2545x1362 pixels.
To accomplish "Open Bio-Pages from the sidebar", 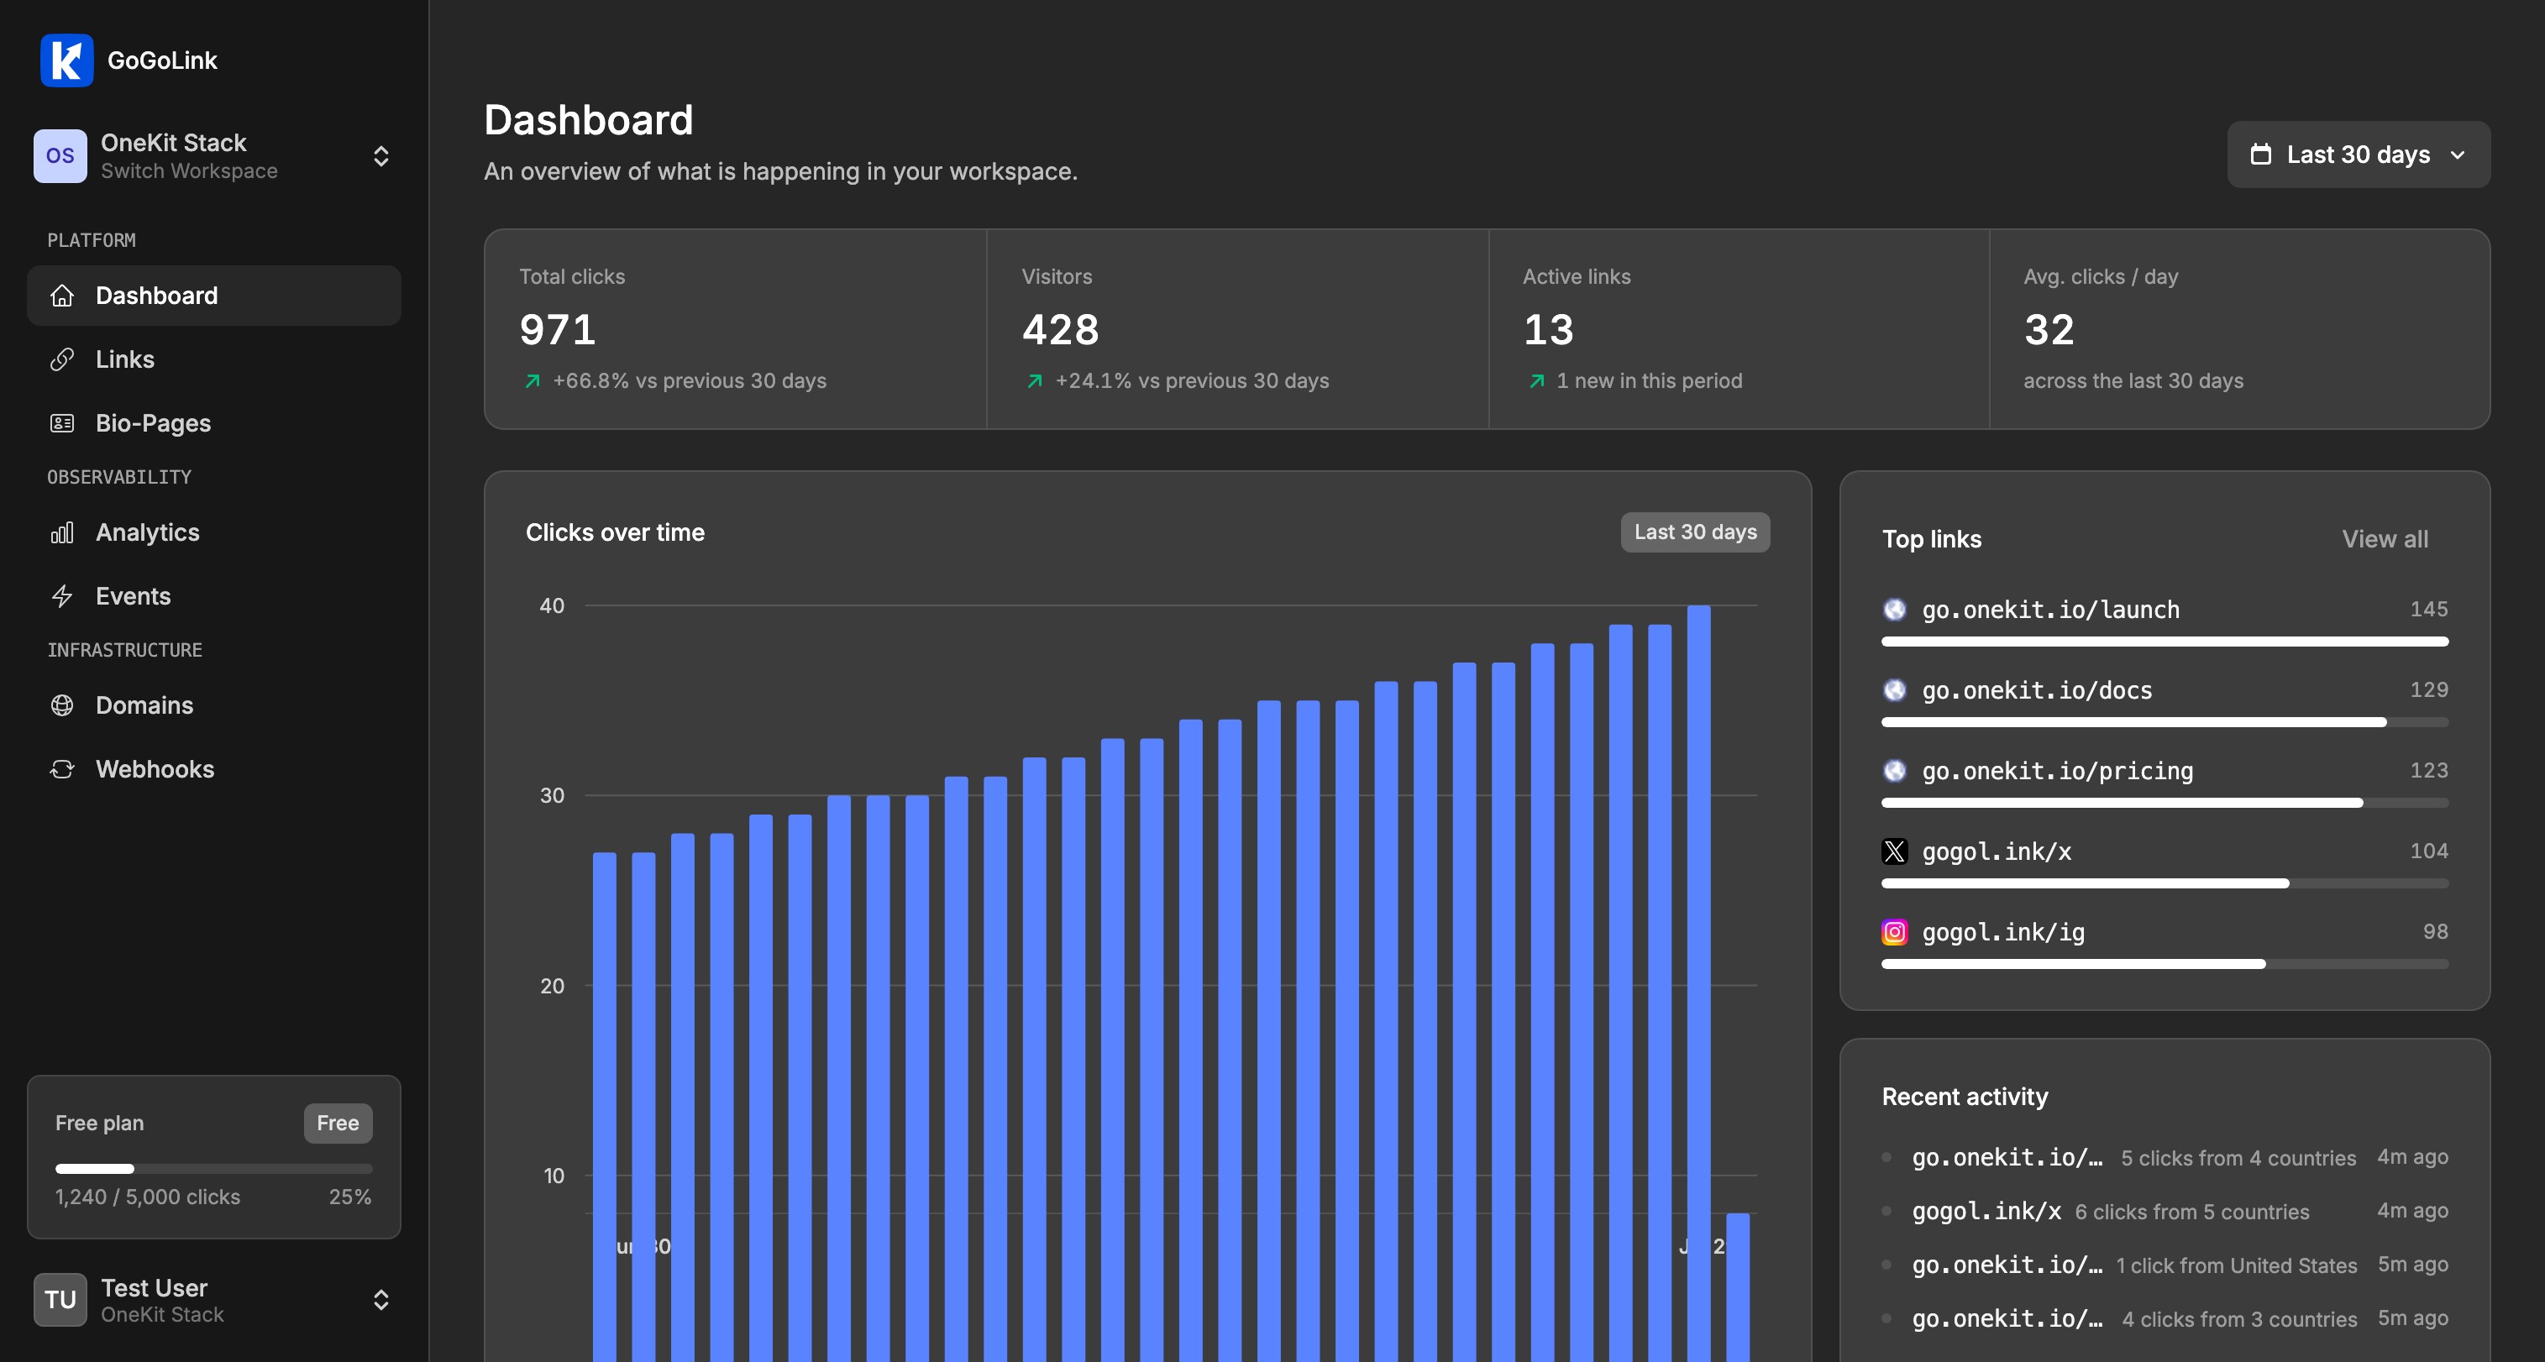I will click(213, 422).
